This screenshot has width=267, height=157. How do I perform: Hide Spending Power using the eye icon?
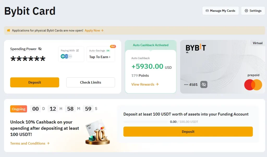click(x=40, y=49)
